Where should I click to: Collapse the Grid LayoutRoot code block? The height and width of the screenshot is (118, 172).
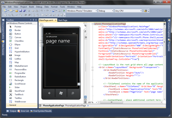pos(93,67)
